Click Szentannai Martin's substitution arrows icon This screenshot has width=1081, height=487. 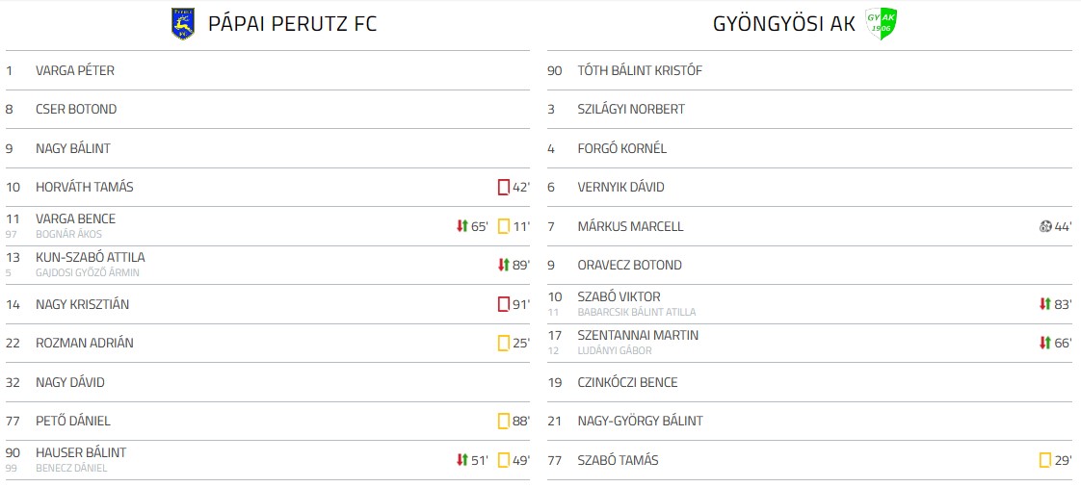click(1045, 344)
